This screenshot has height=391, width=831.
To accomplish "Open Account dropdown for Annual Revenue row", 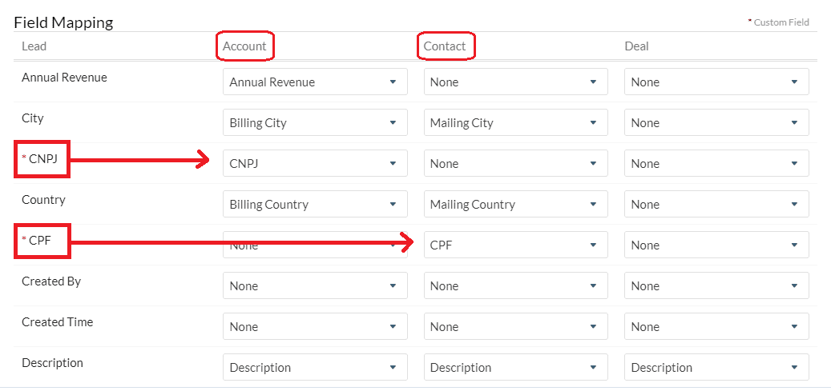I will click(314, 82).
